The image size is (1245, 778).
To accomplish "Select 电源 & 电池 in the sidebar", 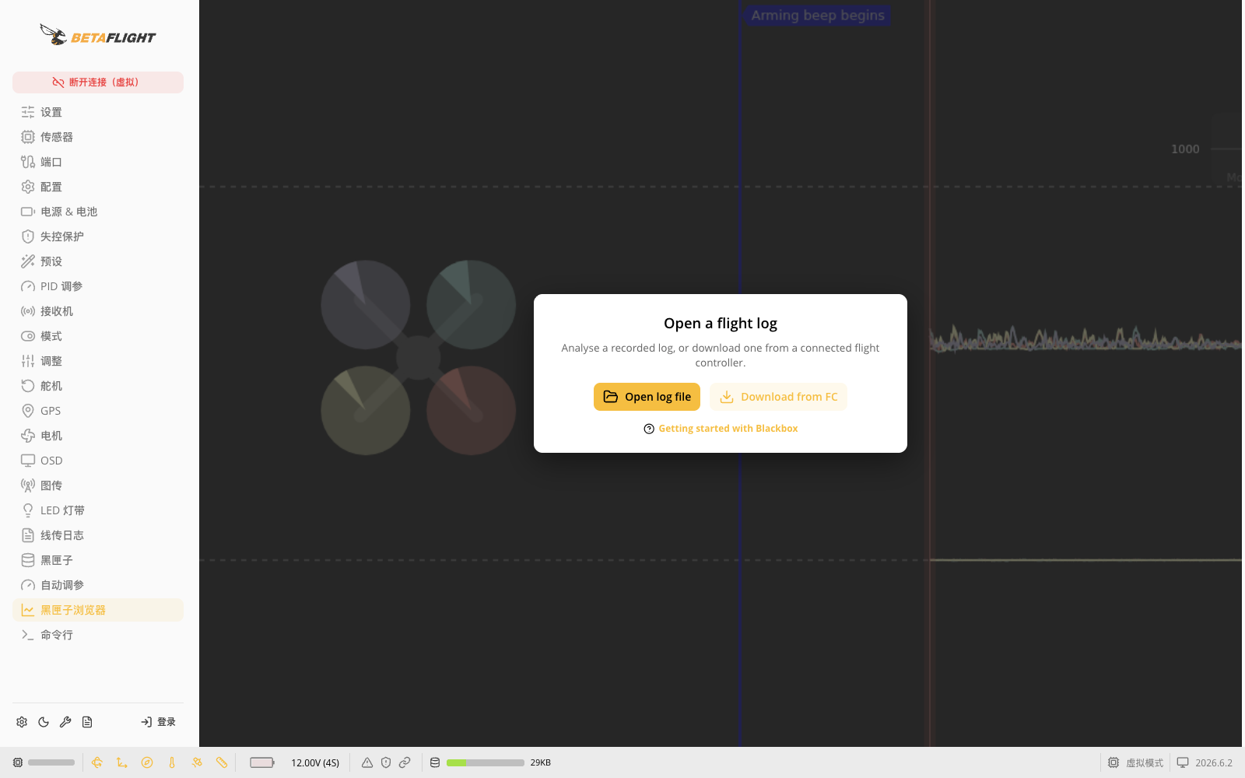I will tap(98, 212).
